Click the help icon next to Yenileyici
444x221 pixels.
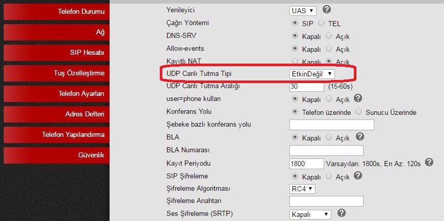tap(327, 10)
